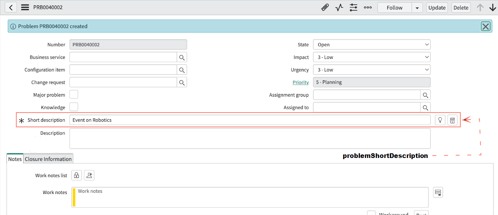Viewport: 498px width, 215px height.
Task: Click the lightbulb suggestion icon
Action: tap(440, 120)
